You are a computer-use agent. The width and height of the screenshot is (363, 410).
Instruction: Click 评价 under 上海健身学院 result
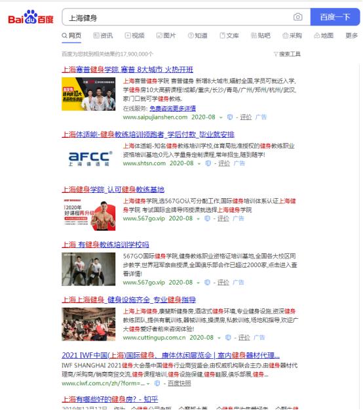point(223,218)
